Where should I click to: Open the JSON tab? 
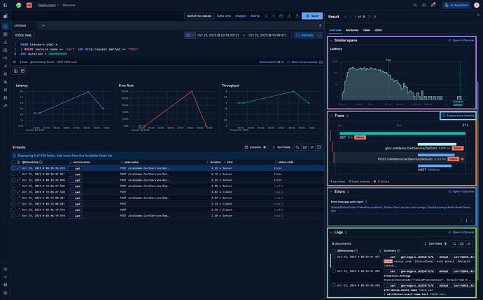click(379, 31)
